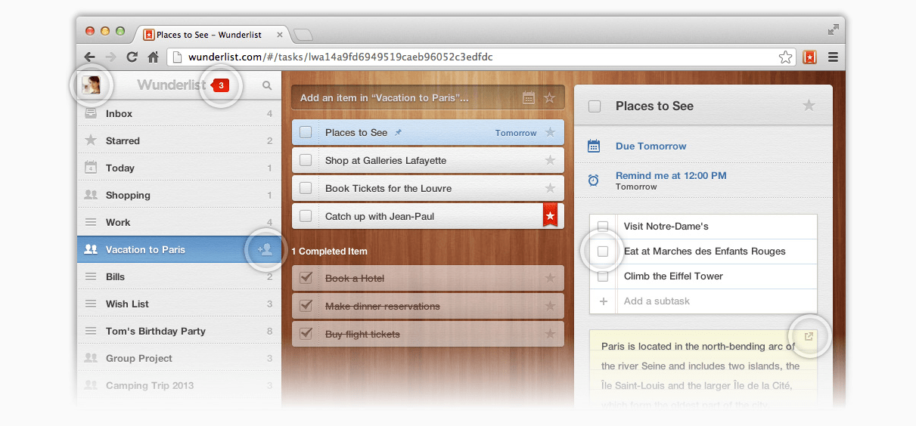Click the browser address bar URL
This screenshot has height=426, width=916.
click(x=340, y=57)
